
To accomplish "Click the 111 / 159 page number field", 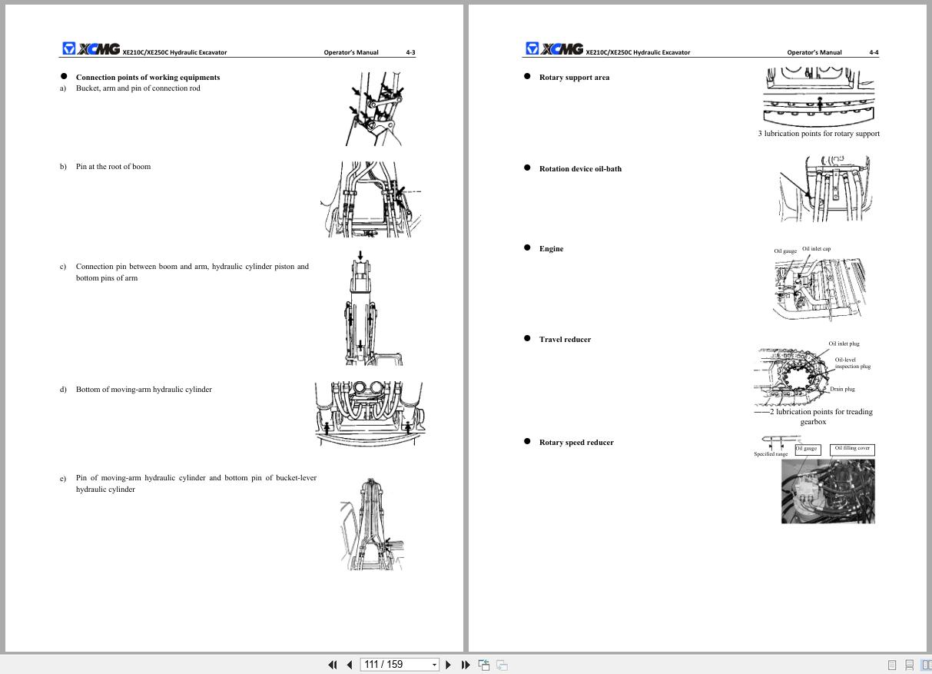I will (x=394, y=665).
